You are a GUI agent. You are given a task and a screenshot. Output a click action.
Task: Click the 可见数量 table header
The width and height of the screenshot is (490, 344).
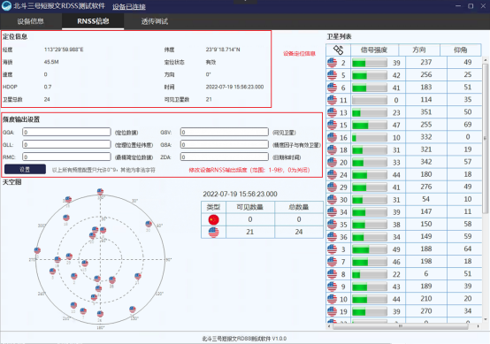tap(250, 207)
